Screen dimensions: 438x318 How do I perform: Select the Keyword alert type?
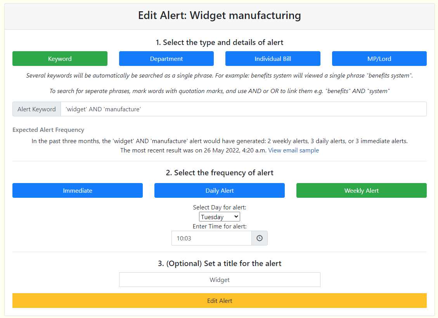(x=60, y=59)
